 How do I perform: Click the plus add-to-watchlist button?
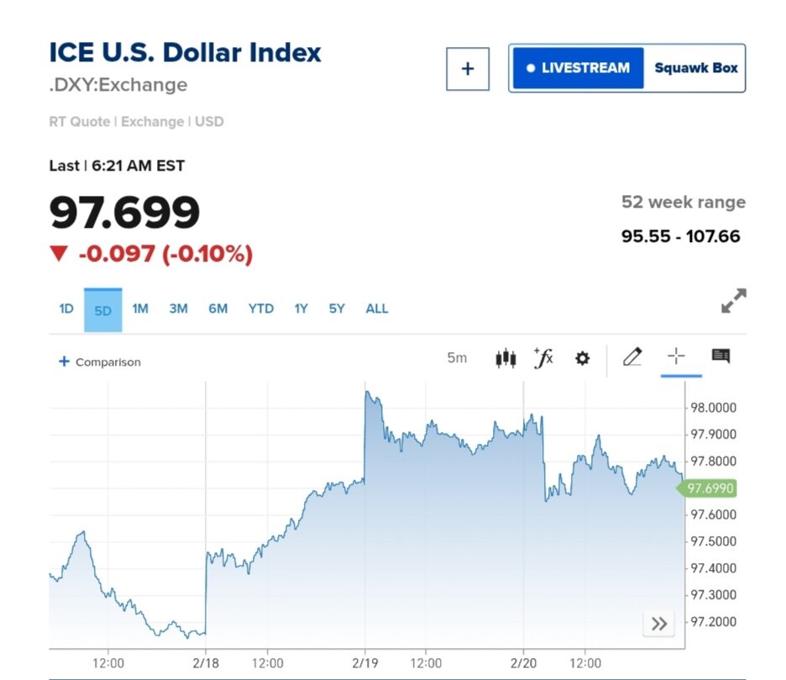pos(468,69)
